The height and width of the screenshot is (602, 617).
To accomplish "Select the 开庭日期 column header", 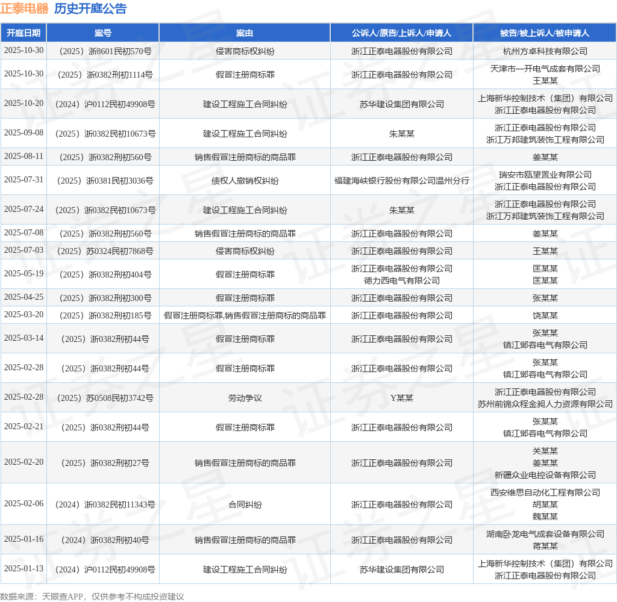I will click(23, 33).
